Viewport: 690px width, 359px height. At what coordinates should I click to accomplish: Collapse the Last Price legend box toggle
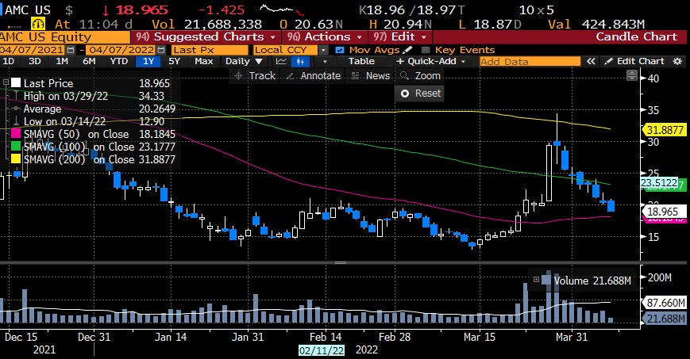6,82
